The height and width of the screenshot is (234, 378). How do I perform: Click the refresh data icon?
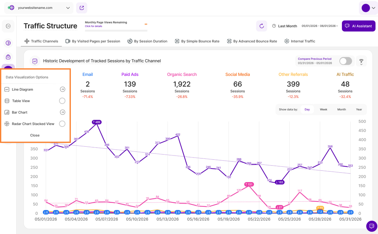(x=262, y=26)
